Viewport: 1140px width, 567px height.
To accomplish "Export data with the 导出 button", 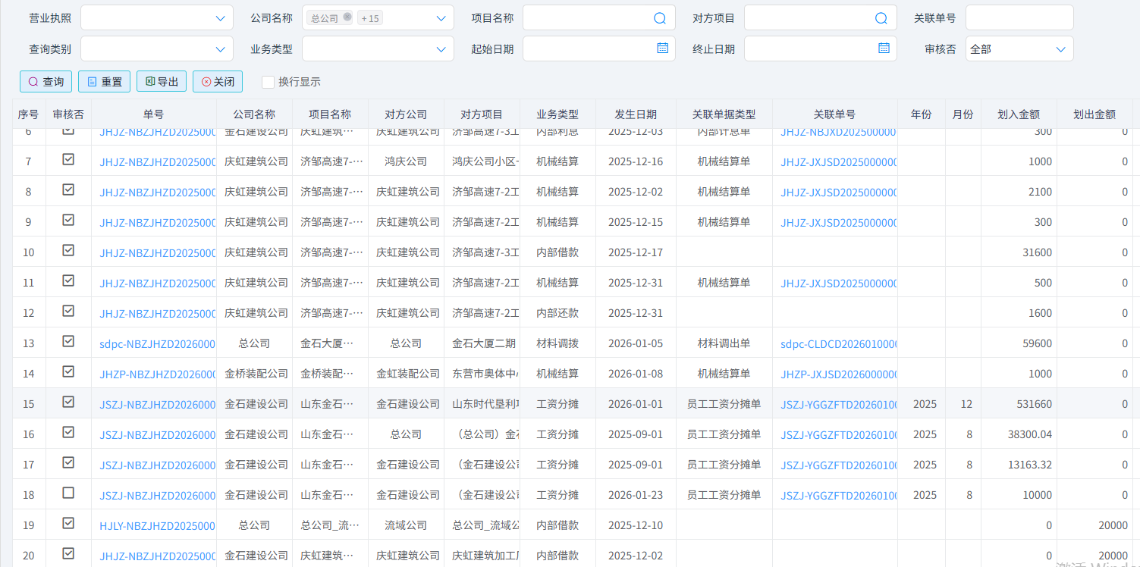I will 162,81.
